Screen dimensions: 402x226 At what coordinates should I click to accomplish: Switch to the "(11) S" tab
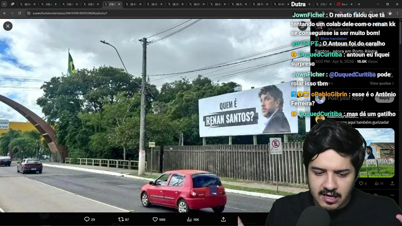pyautogui.click(x=323, y=4)
